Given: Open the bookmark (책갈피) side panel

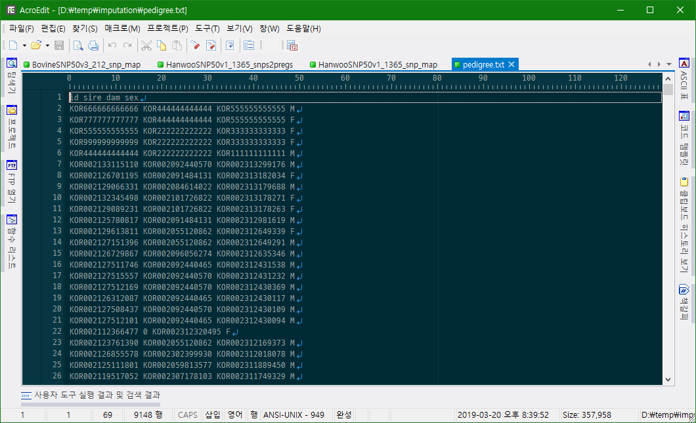Looking at the screenshot, I should (x=684, y=302).
